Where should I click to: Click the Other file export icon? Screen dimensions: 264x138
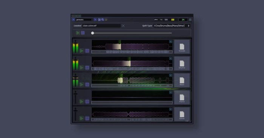[x=182, y=114]
